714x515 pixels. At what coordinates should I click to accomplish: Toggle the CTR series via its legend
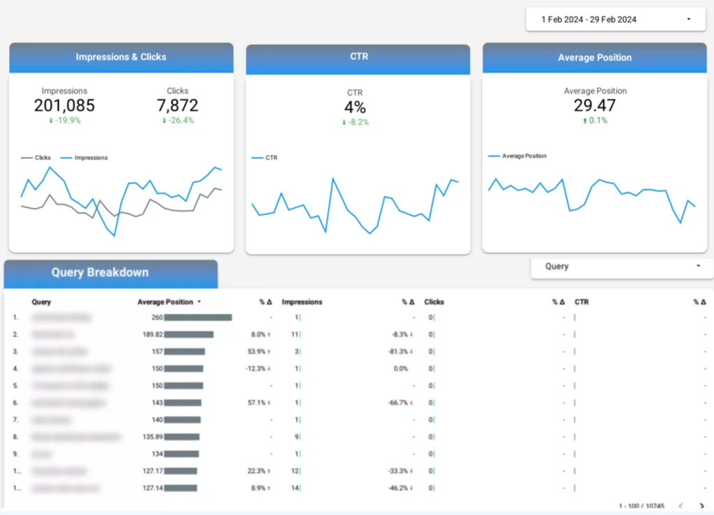(259, 158)
